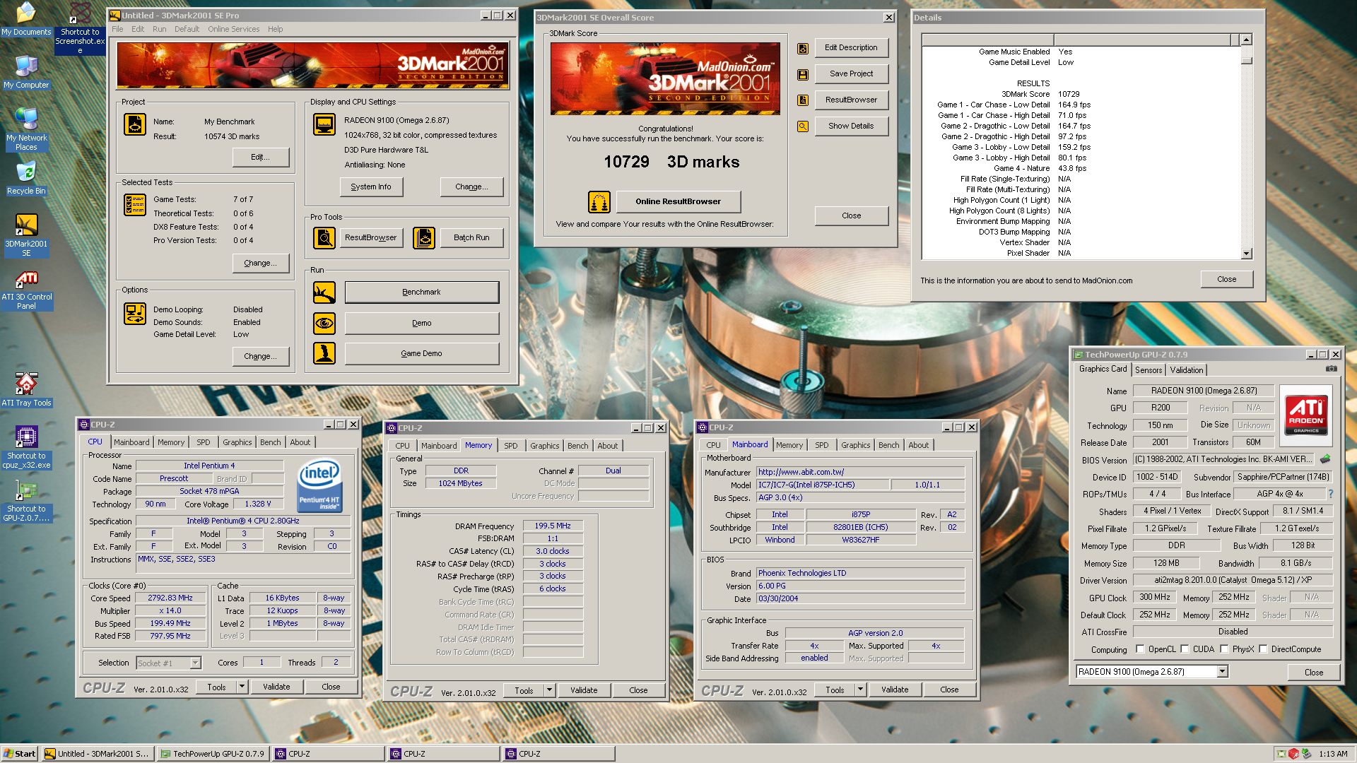Open cpuz_x32.exe desktop shortcut
Image resolution: width=1357 pixels, height=763 pixels.
(26, 447)
